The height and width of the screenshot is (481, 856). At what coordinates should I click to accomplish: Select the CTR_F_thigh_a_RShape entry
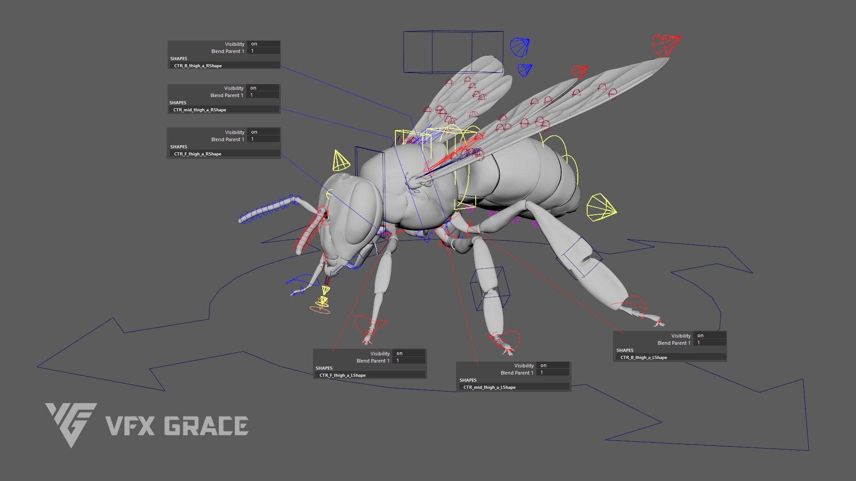click(x=225, y=154)
